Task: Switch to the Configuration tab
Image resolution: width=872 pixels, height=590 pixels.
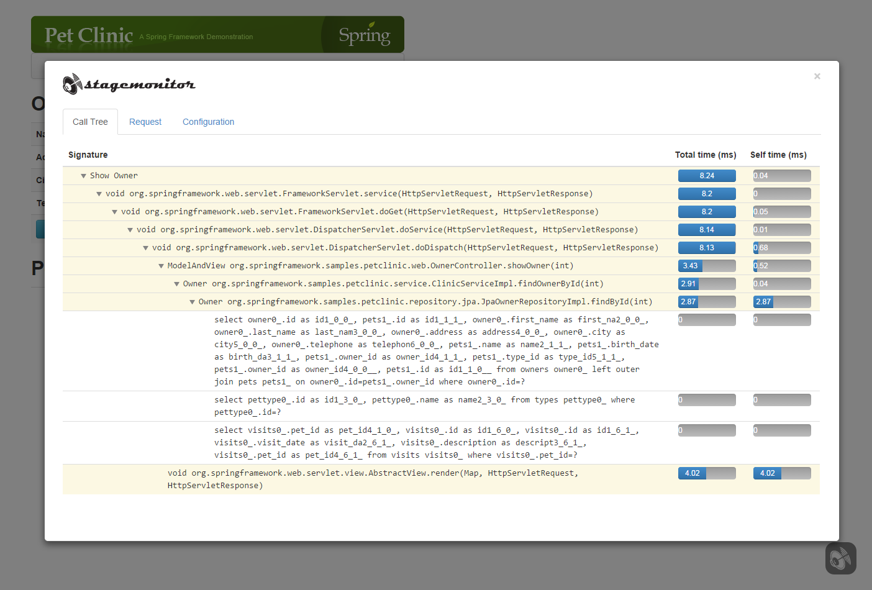Action: 208,122
